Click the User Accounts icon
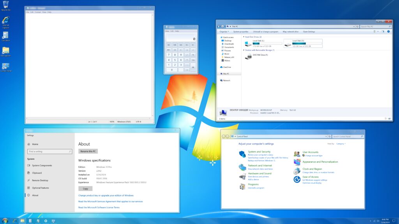399x224 pixels. point(297,154)
